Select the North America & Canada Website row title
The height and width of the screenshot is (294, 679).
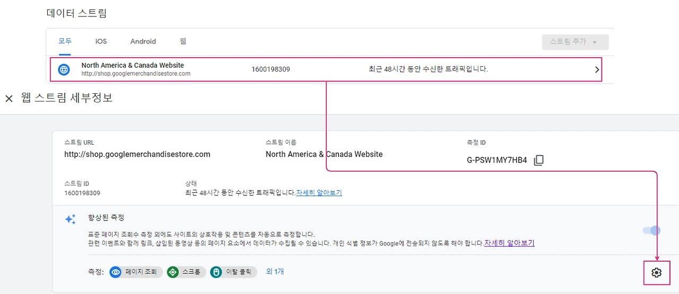click(x=133, y=66)
